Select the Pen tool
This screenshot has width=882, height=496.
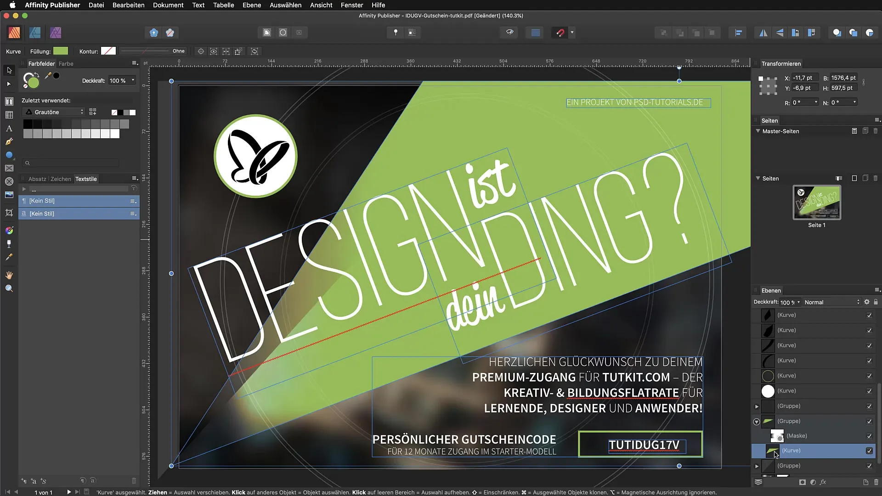click(x=9, y=142)
